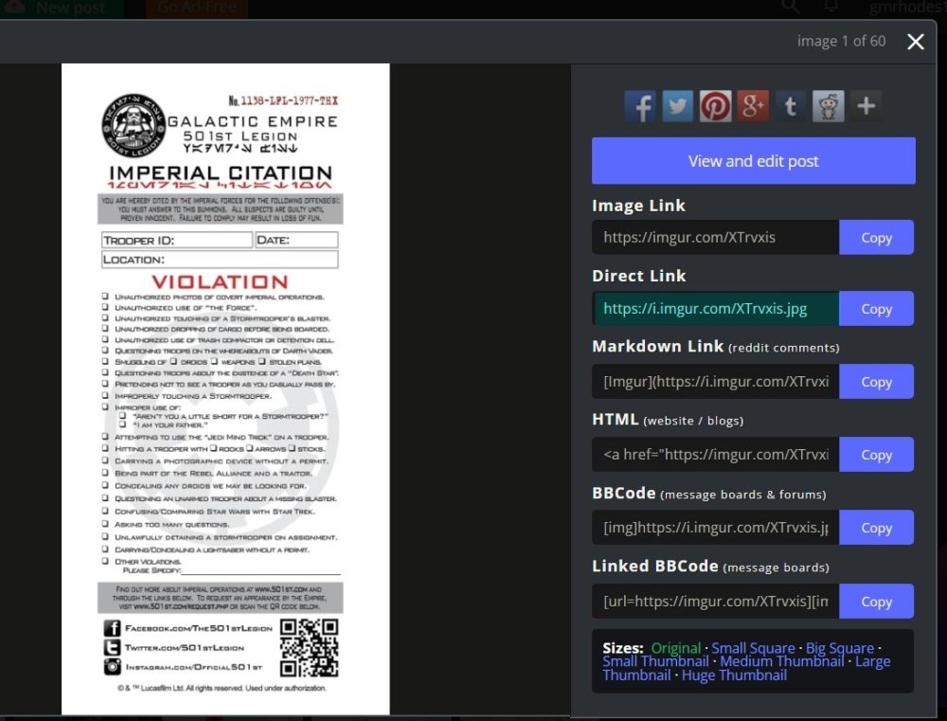Viewport: 947px width, 721px height.
Task: Select the Direct Link URL field
Action: pos(716,309)
